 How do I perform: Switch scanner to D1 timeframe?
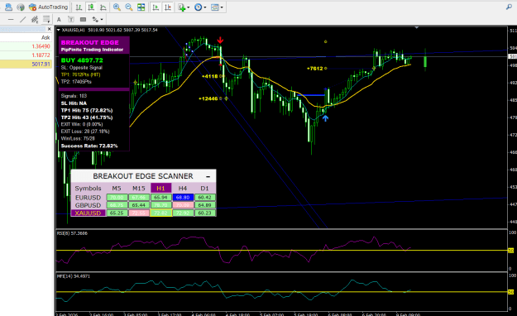(x=205, y=189)
